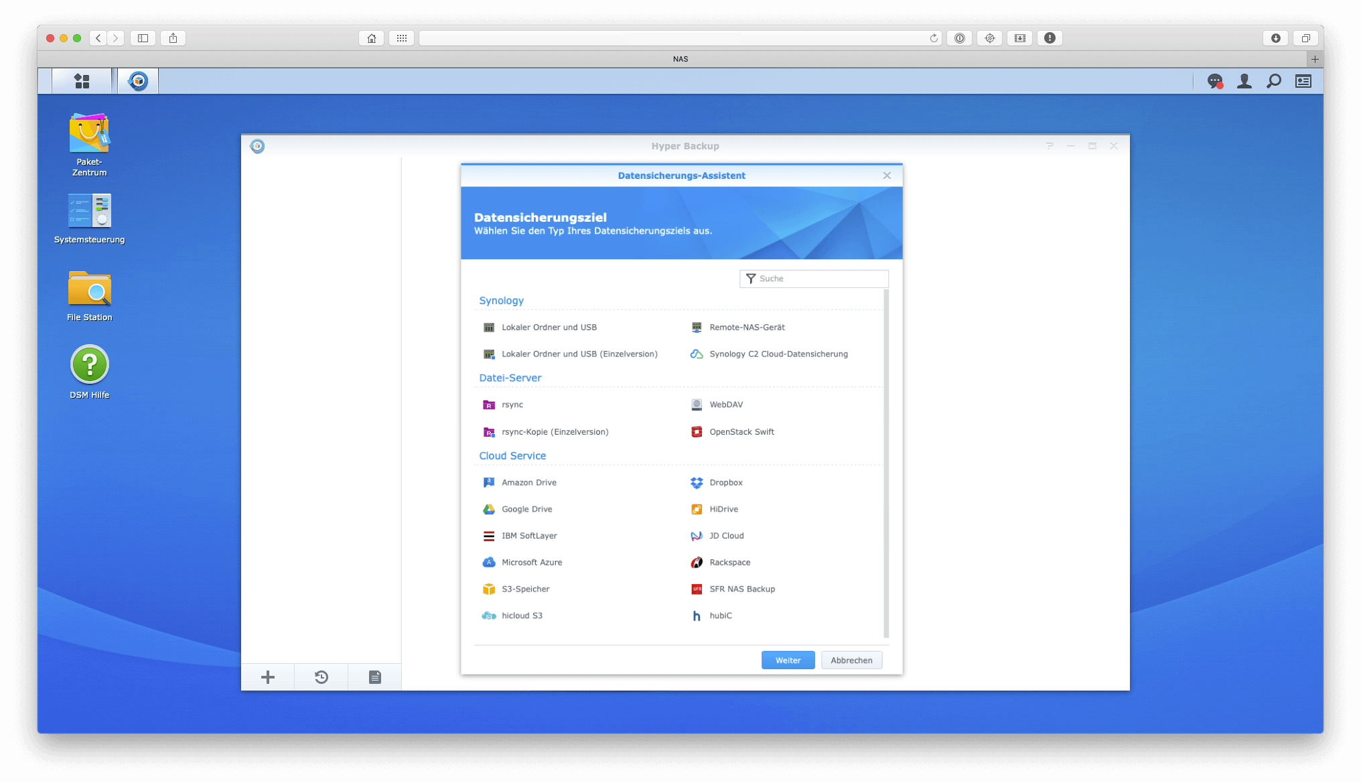This screenshot has width=1361, height=783.
Task: Open DSM notifications chat icon
Action: click(1215, 81)
